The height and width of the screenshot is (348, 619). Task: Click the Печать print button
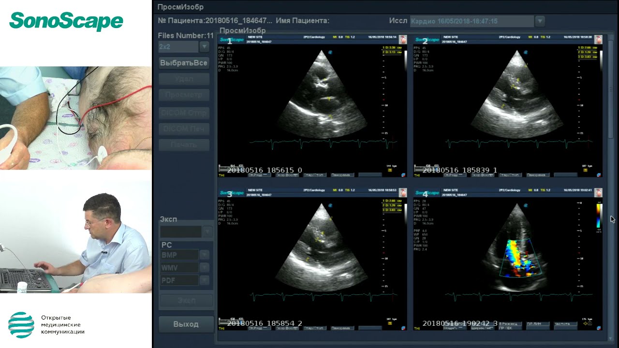[x=184, y=145]
